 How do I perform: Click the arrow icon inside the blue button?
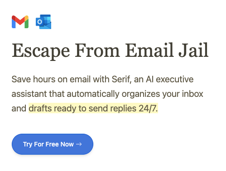79,144
